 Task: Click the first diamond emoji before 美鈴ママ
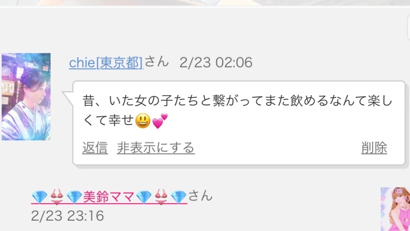click(x=39, y=197)
